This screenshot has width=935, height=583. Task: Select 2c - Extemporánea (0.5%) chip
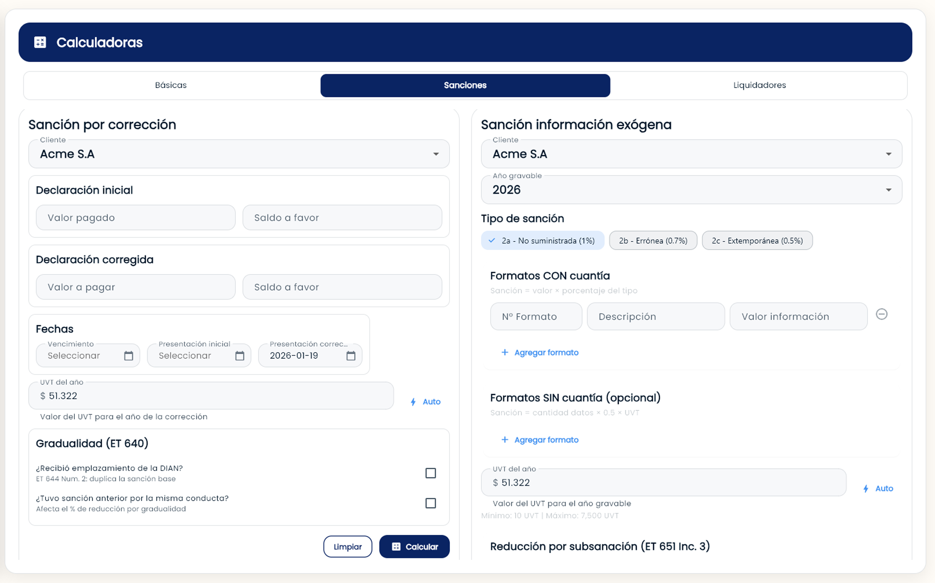[757, 241]
